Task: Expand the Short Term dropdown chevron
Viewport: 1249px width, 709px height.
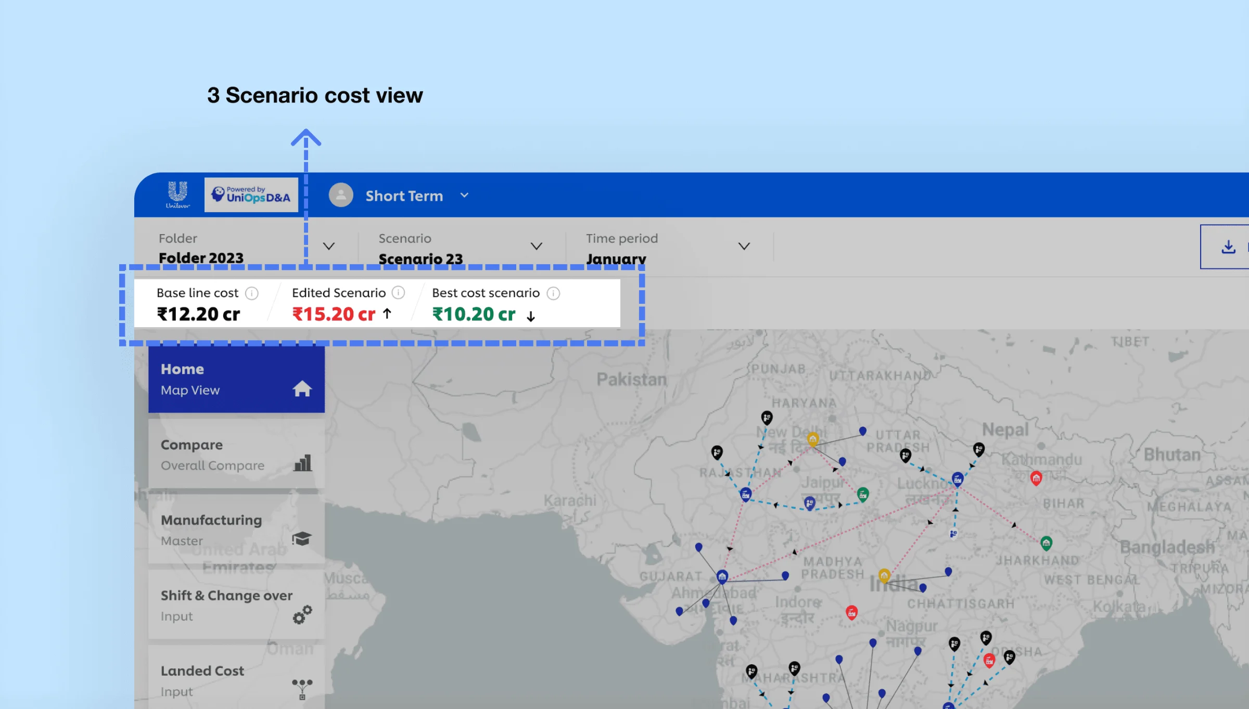Action: [465, 195]
